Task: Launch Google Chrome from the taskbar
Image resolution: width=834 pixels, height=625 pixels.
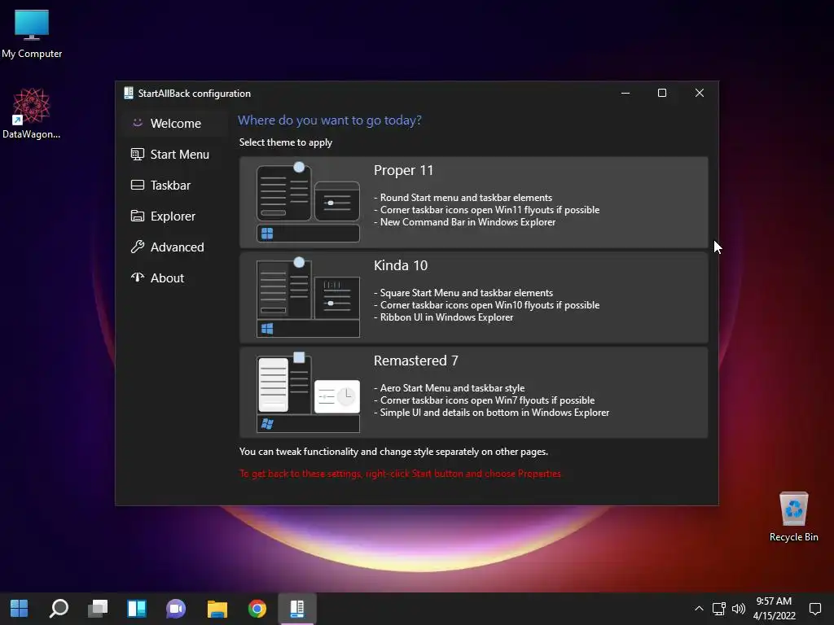Action: click(257, 609)
